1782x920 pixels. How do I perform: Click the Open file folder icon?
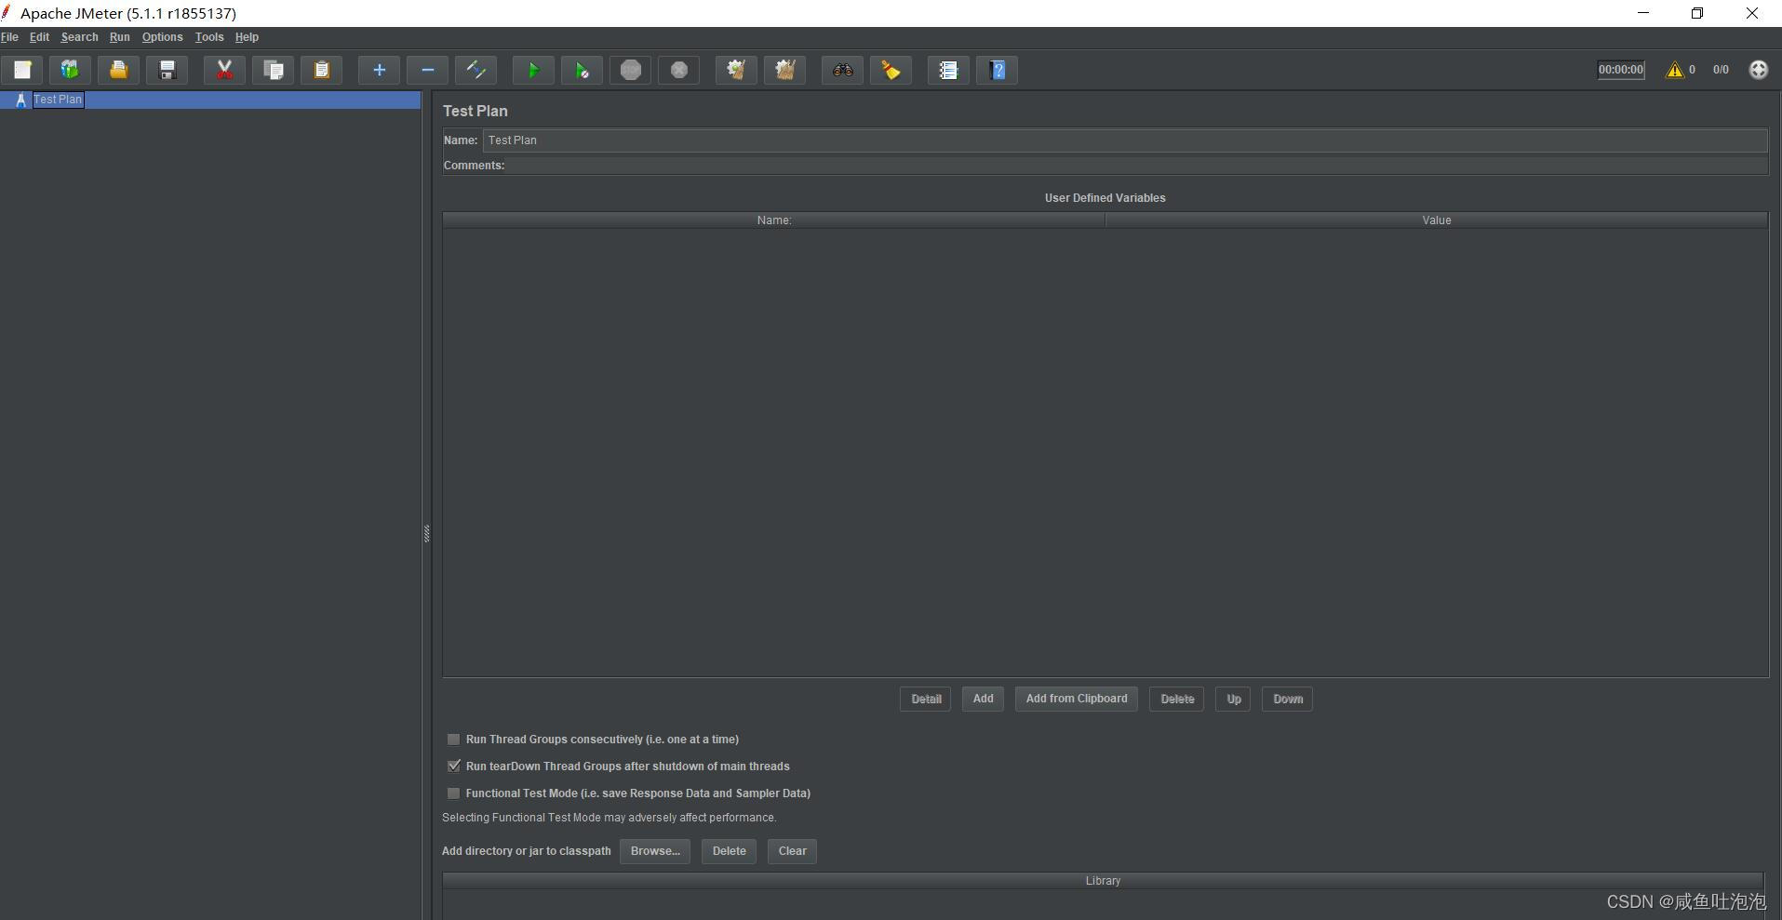tap(118, 70)
